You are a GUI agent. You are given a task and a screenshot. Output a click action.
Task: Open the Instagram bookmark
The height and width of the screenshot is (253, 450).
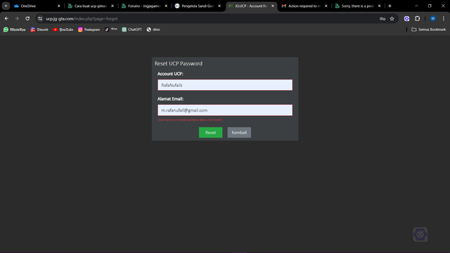(89, 30)
